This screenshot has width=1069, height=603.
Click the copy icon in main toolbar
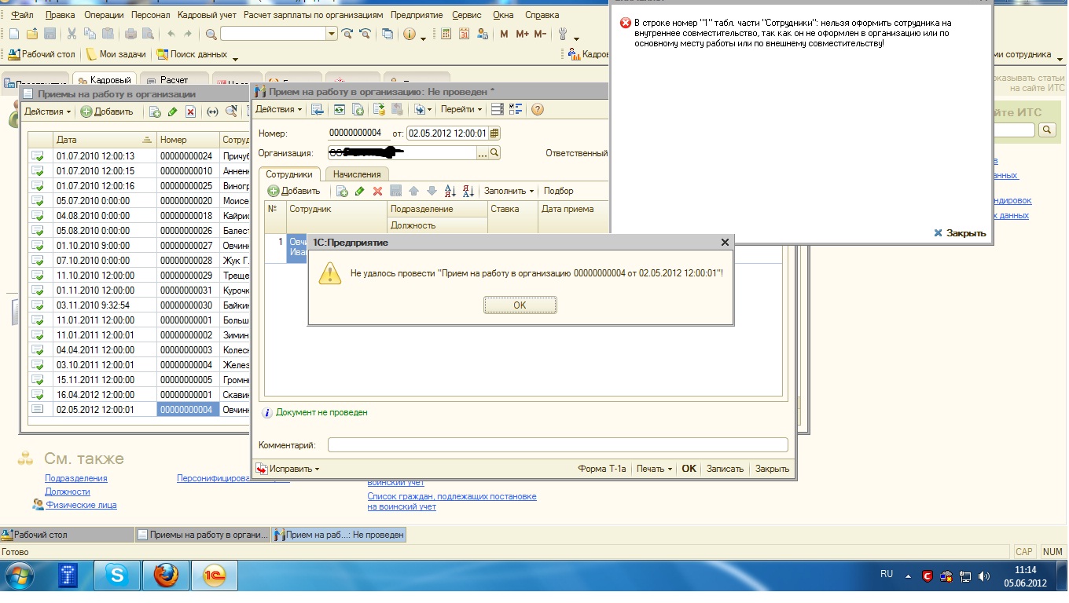tap(90, 34)
